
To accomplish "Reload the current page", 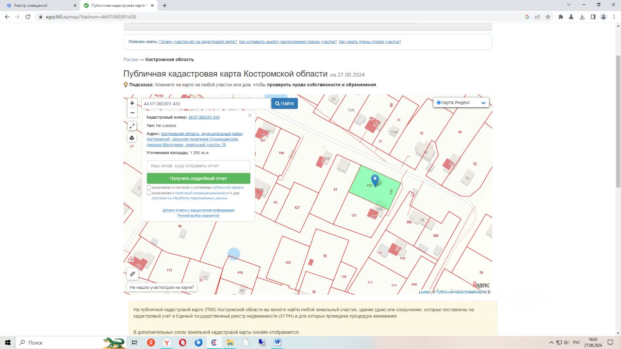I will tap(28, 16).
